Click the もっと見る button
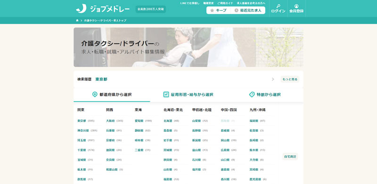Viewport: 377px width, 184px height. point(290,79)
